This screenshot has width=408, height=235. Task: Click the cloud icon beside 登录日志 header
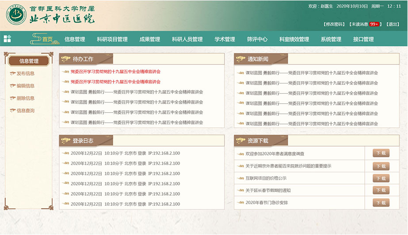66,141
